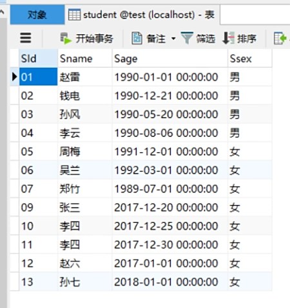The width and height of the screenshot is (290, 308).
Task: Select the cell containing 钱电
Action: (x=85, y=95)
